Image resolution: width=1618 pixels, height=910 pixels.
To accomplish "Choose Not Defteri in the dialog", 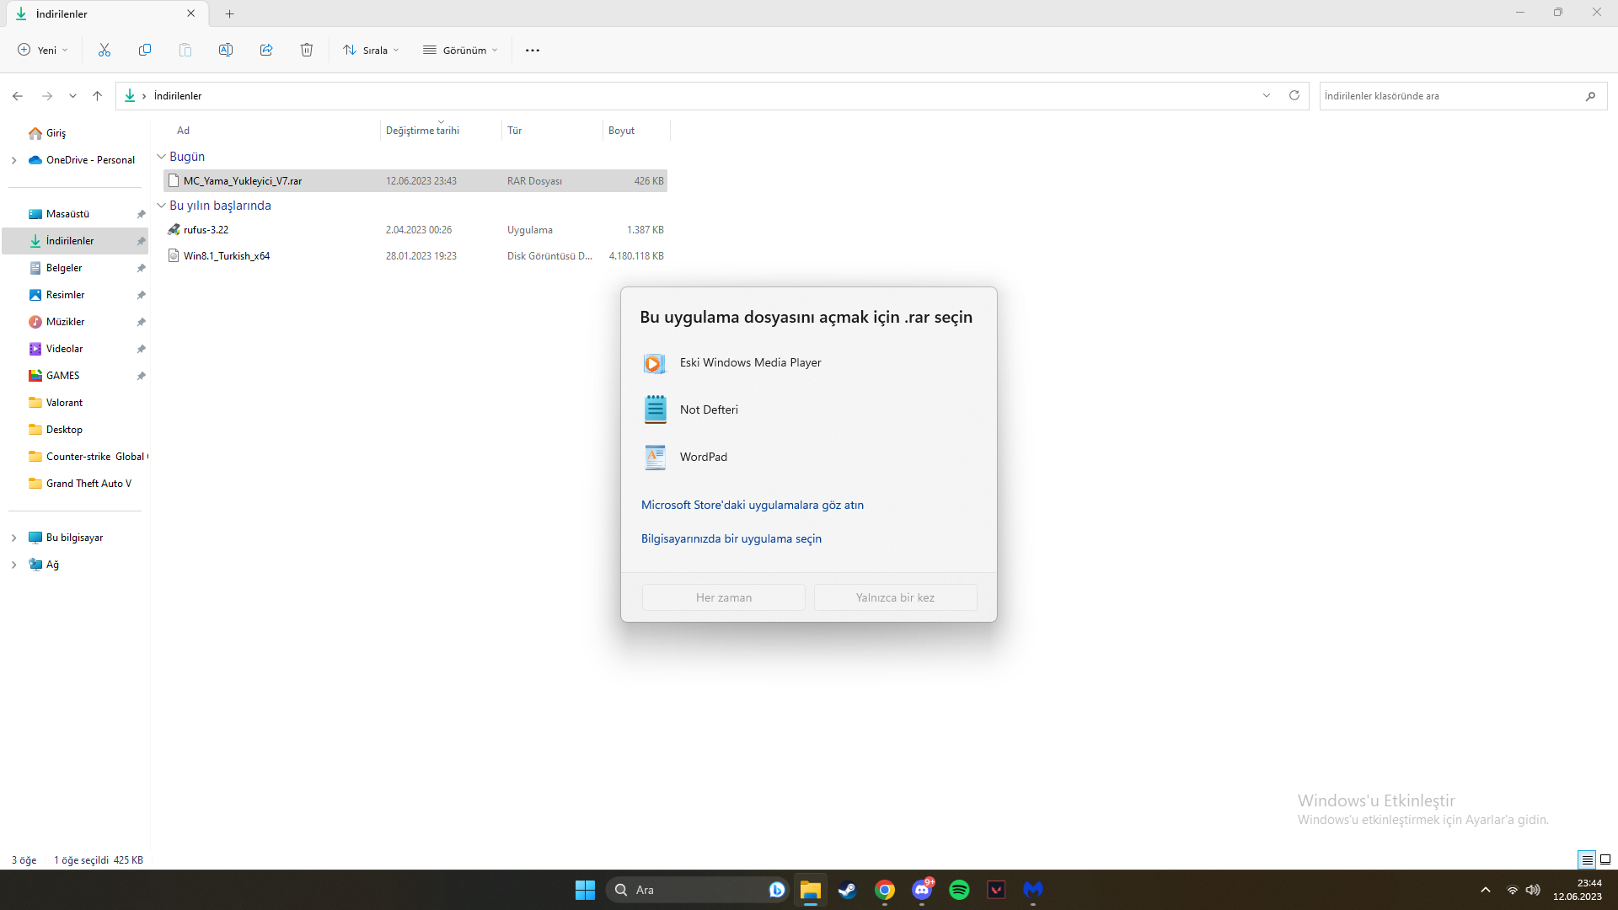I will (x=709, y=410).
